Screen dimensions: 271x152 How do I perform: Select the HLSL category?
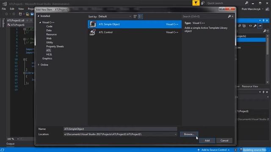pyautogui.click(x=49, y=54)
